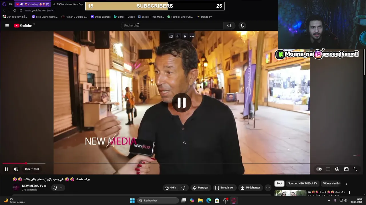This screenshot has height=205, width=366.
Task: Click the large pause overlay on video
Action: [x=182, y=103]
